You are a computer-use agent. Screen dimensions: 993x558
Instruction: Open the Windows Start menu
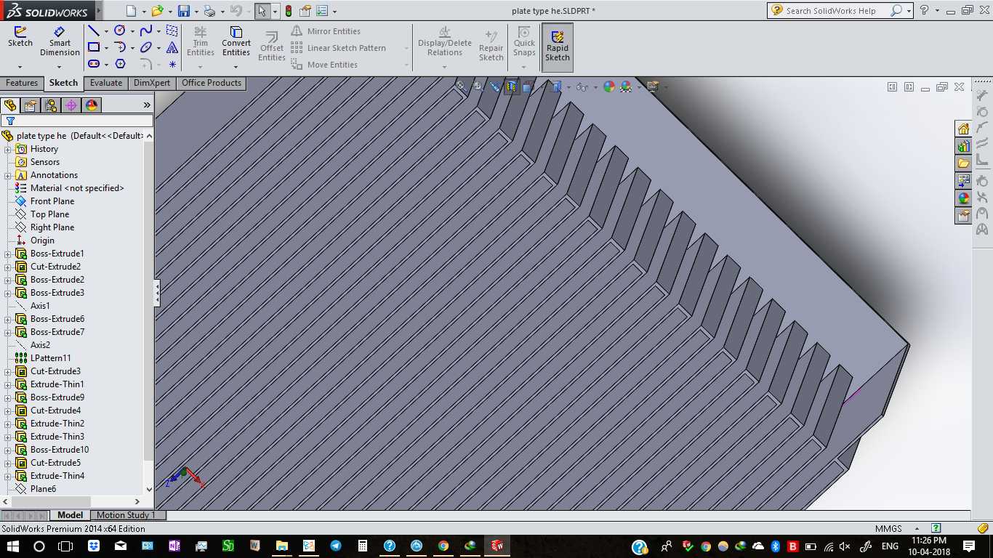click(x=12, y=546)
